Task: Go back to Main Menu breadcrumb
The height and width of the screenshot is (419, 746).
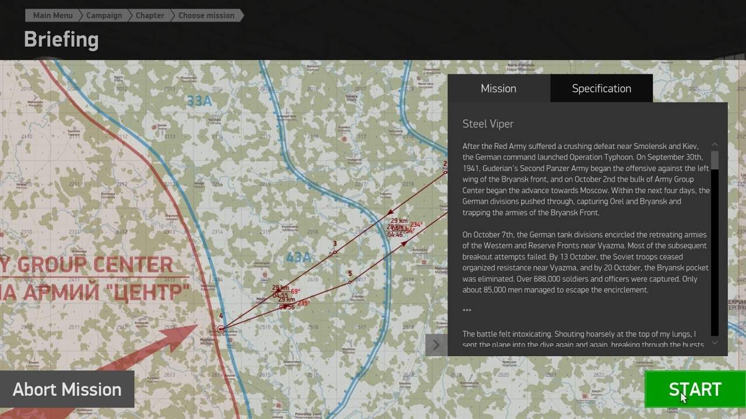Action: click(x=52, y=16)
